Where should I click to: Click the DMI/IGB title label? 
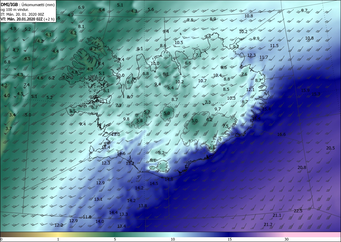[x=9, y=4]
